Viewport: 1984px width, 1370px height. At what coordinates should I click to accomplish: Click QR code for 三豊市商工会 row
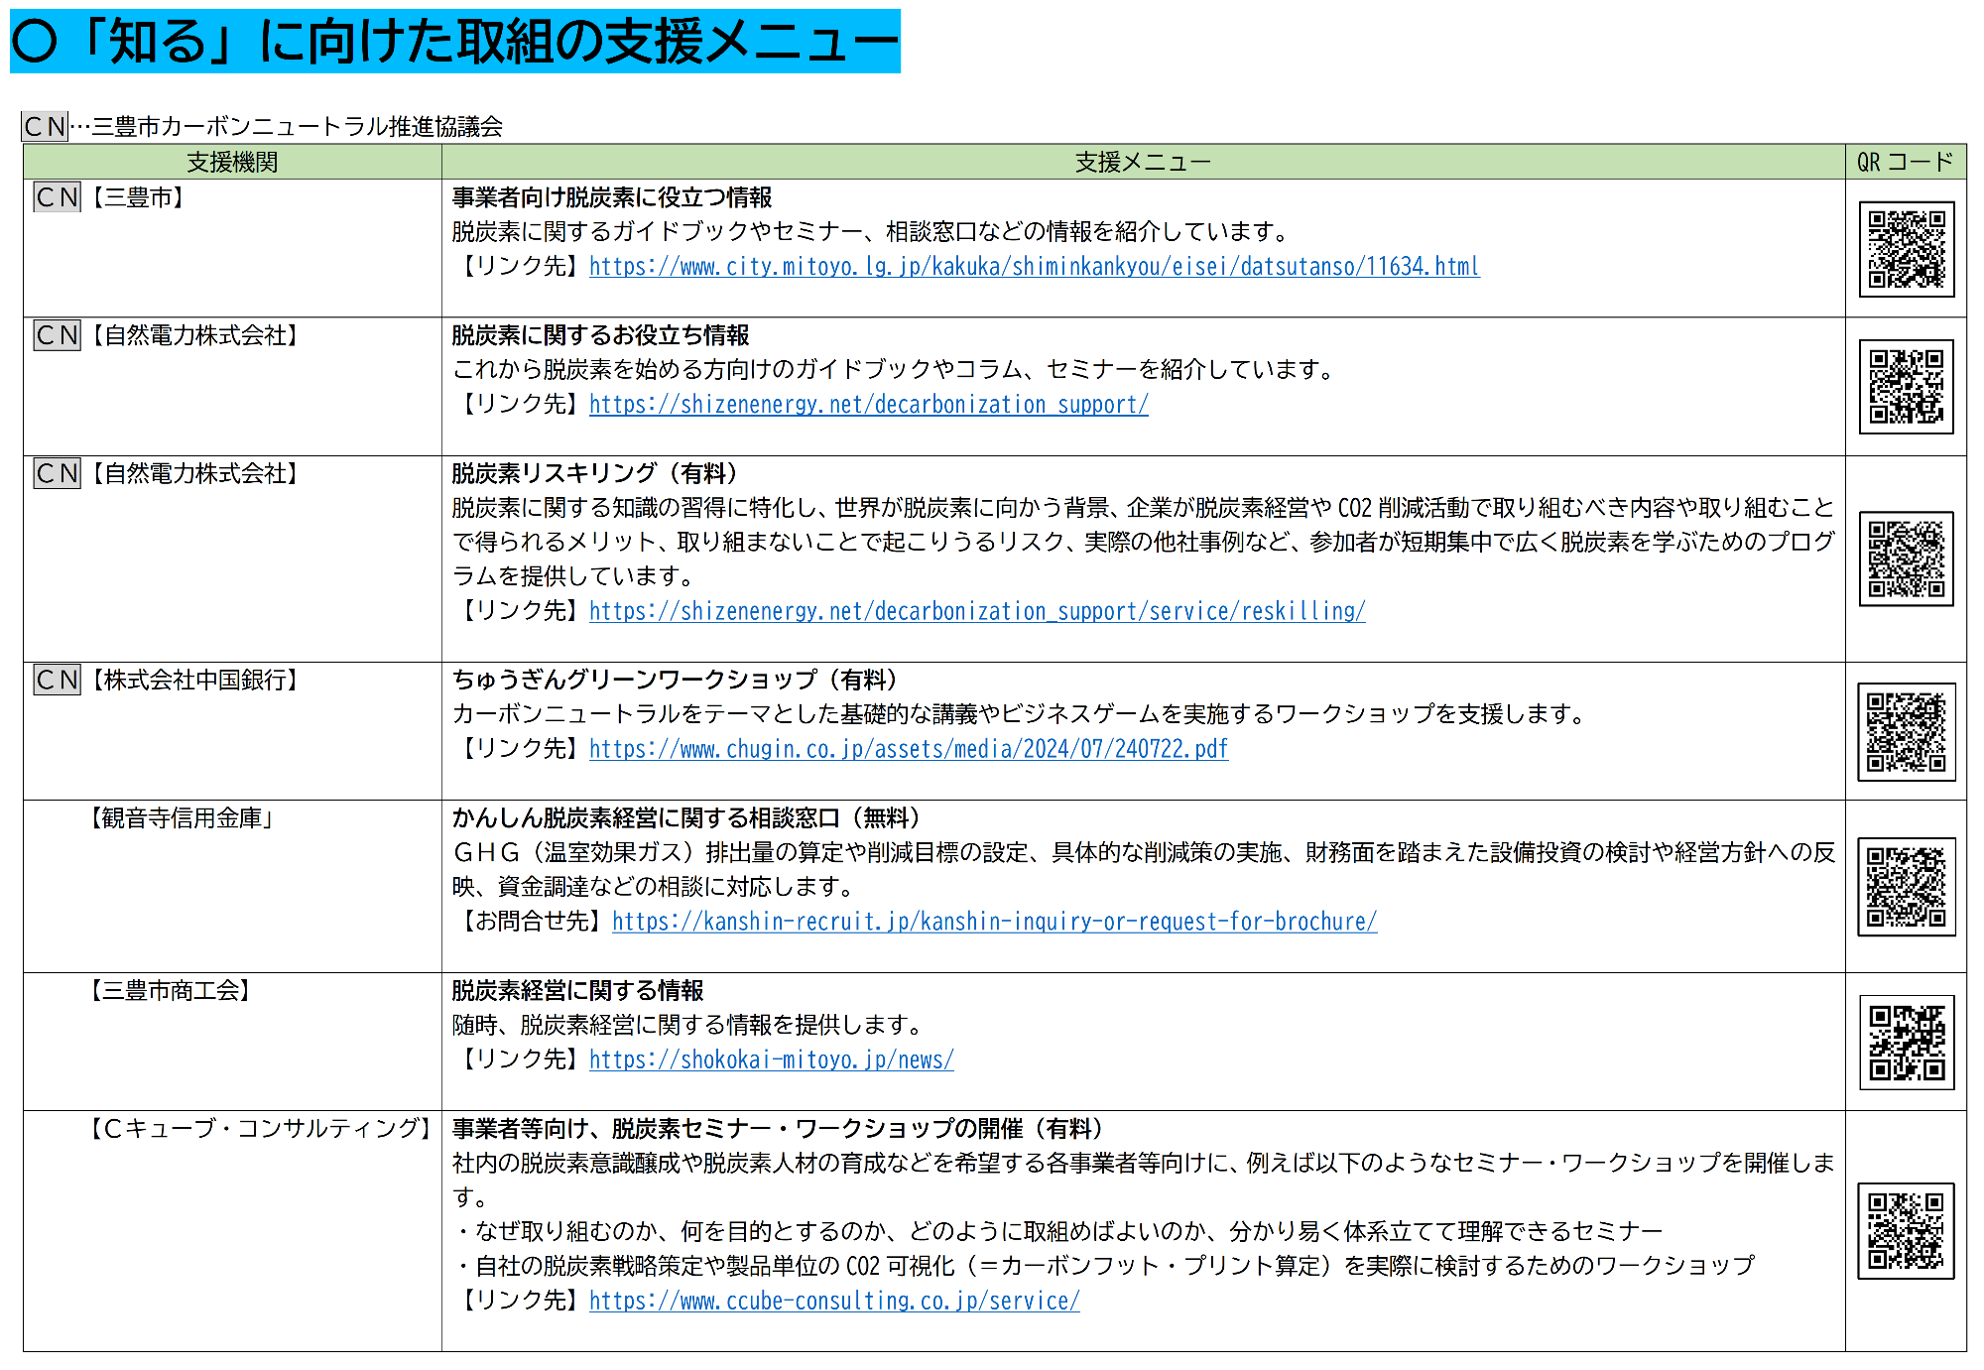[1907, 1043]
